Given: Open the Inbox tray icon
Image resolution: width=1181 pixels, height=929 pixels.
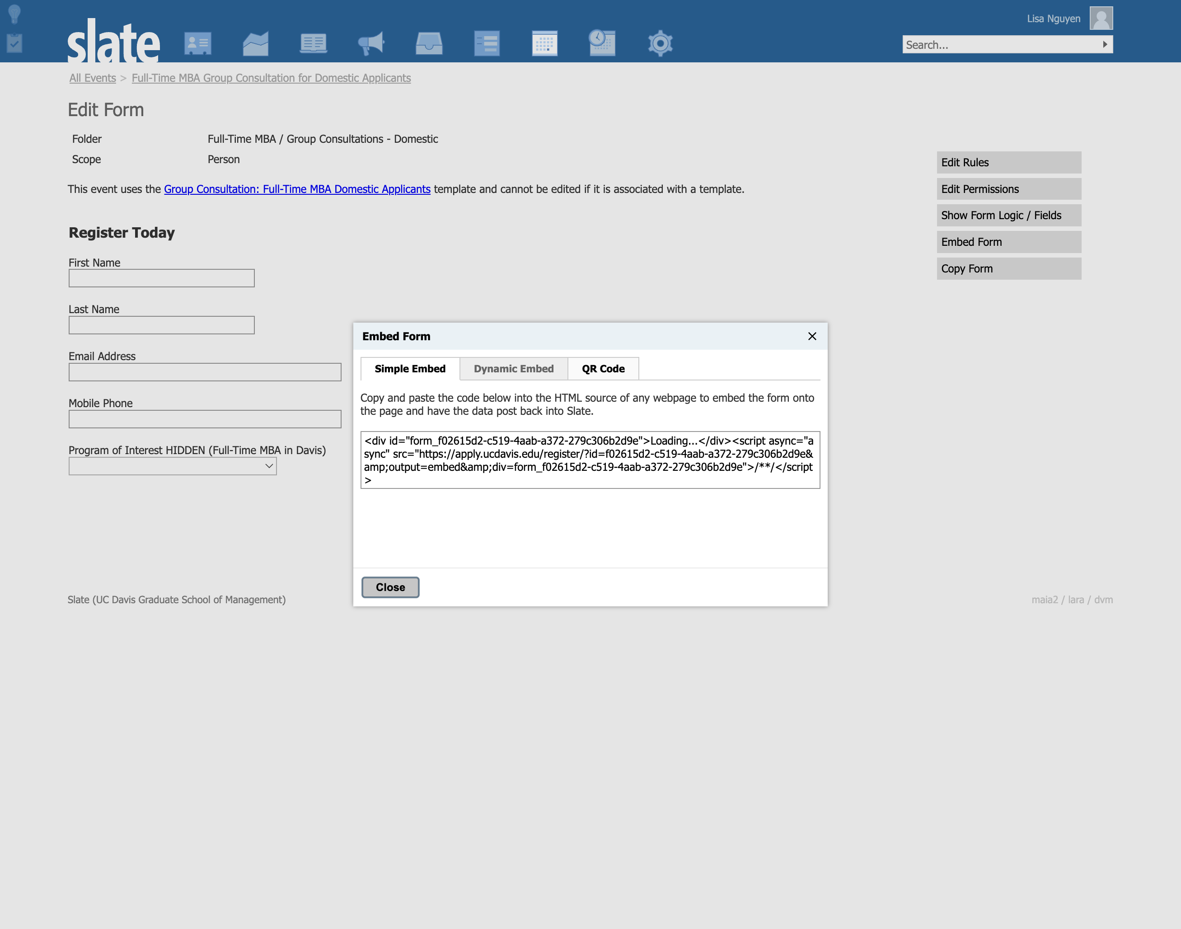Looking at the screenshot, I should click(429, 43).
